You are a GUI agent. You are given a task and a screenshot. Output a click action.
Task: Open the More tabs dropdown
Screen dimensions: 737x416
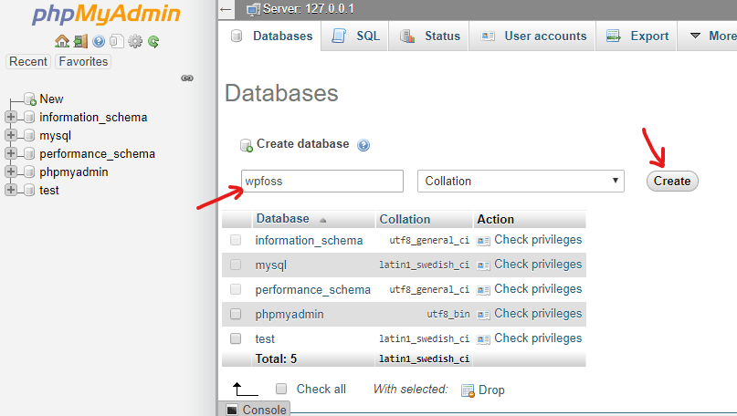coord(709,36)
